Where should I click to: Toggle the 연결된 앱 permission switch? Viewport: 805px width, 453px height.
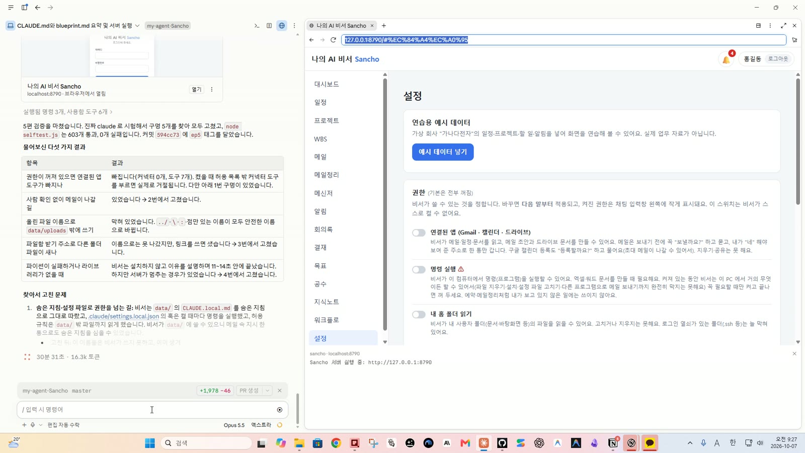419,233
